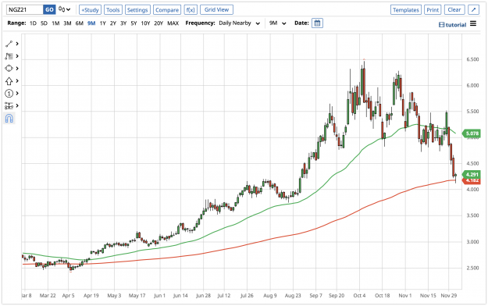
Task: Set range to 2Y
Action: coord(113,23)
